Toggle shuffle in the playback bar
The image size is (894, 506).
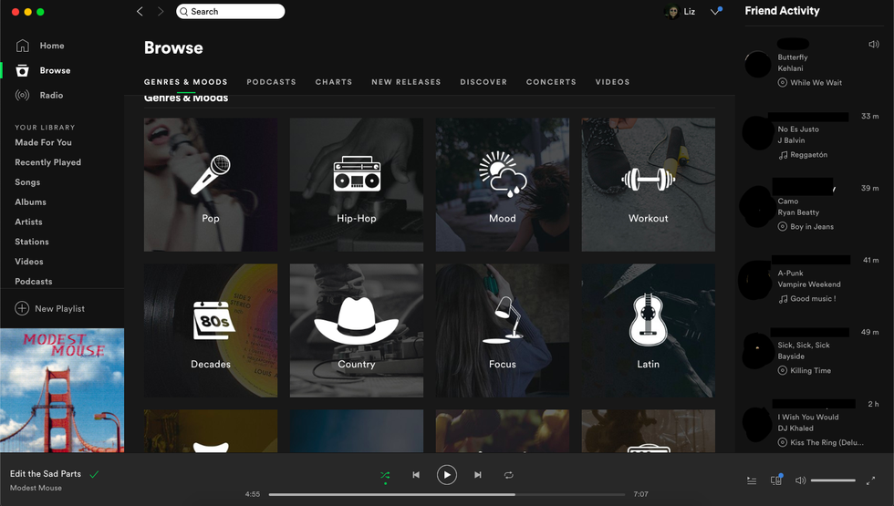[x=385, y=475]
